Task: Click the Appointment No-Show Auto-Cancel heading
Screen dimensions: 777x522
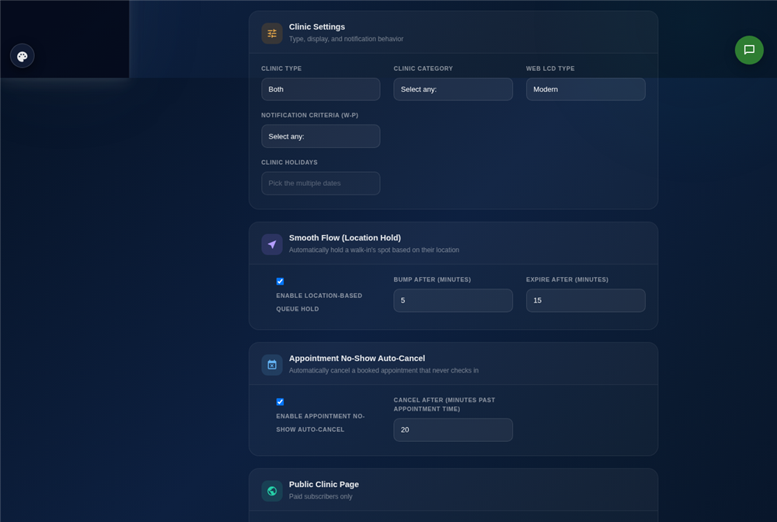Action: 357,359
